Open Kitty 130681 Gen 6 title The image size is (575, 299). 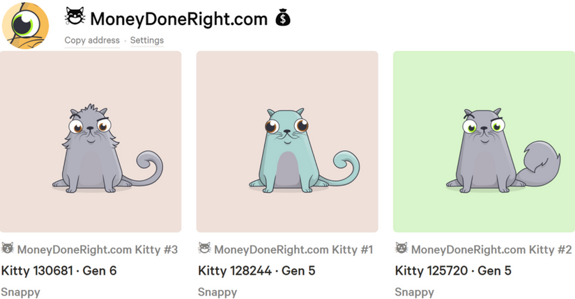pyautogui.click(x=59, y=270)
